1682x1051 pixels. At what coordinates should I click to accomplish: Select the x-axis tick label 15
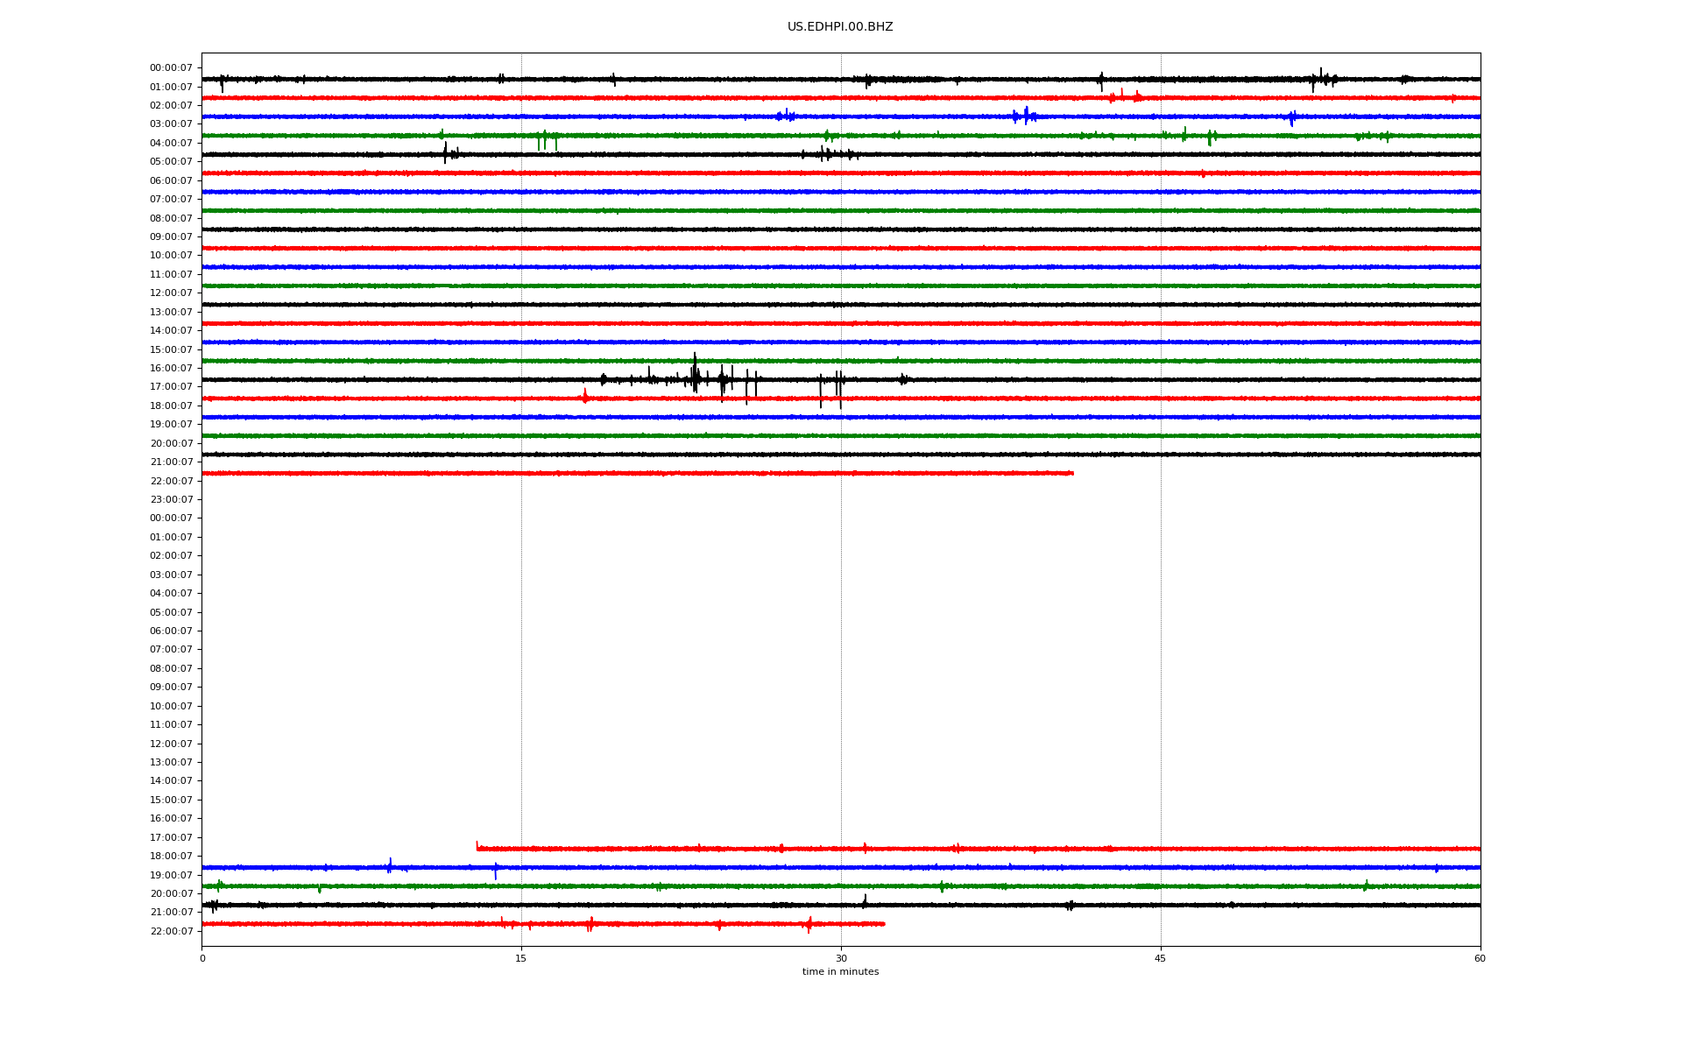pos(521,958)
